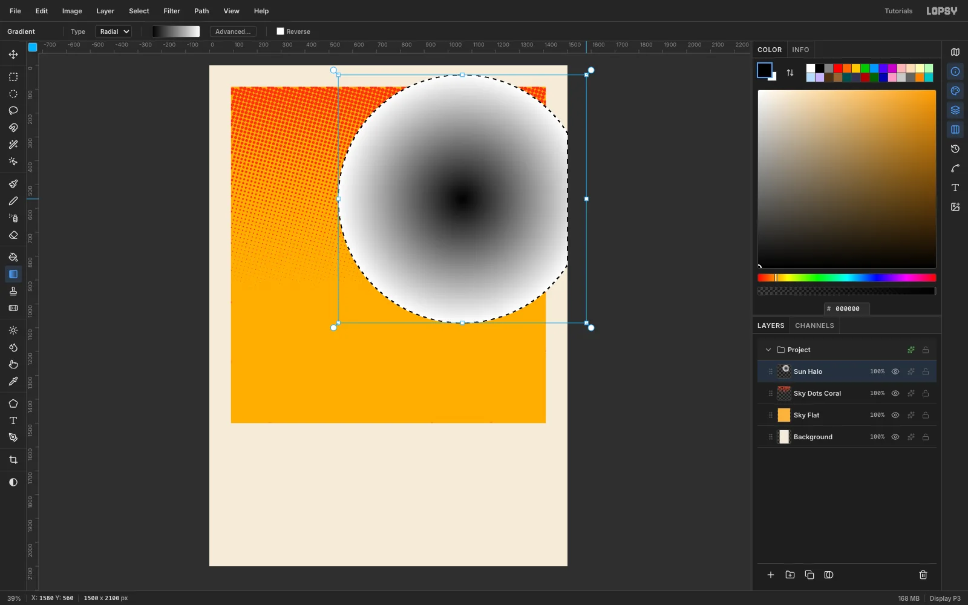Lock the Background layer
968x605 pixels.
point(926,437)
